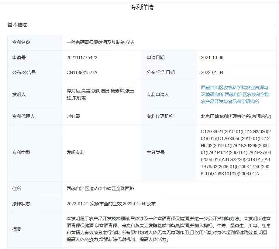Screen dimensions: 279x249
Task: Click the legal status text
Action: click(x=111, y=204)
